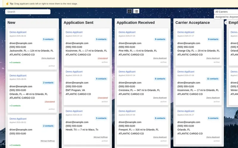Click the 11 contacts badge
The image size is (238, 148).
point(213,79)
